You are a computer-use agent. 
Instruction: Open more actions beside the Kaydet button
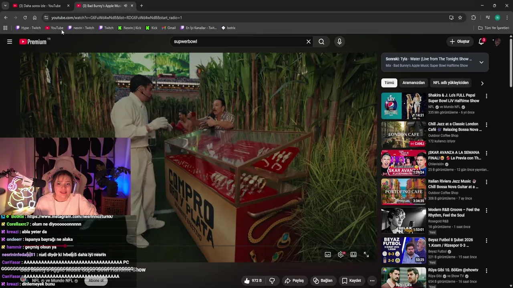coord(372,281)
